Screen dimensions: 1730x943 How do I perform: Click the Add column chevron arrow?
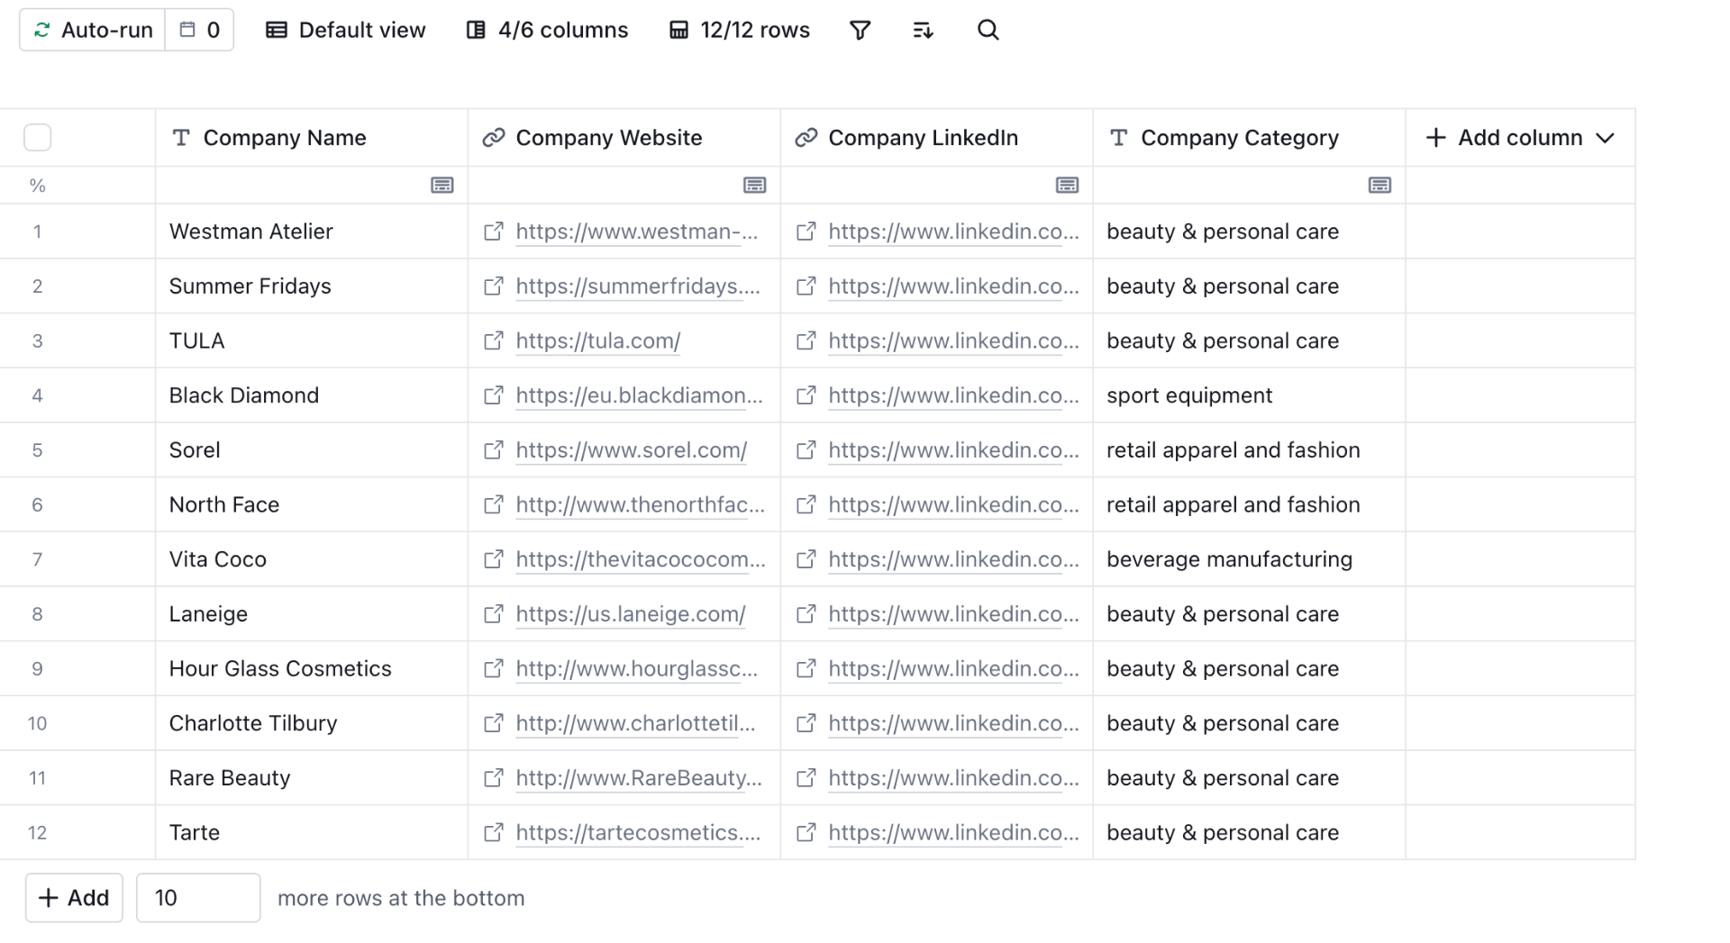pyautogui.click(x=1605, y=138)
